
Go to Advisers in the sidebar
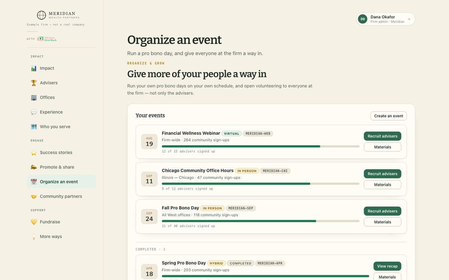pos(61,83)
